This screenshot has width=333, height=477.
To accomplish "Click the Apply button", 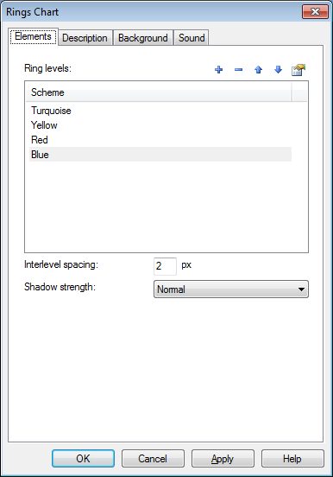I will [x=223, y=459].
